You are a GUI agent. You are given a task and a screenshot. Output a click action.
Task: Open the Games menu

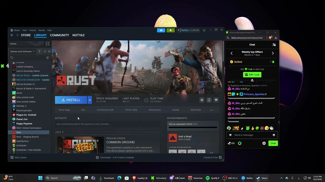tap(42, 30)
